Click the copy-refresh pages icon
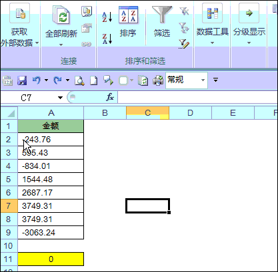The height and width of the screenshot is (272, 278). pyautogui.click(x=143, y=80)
